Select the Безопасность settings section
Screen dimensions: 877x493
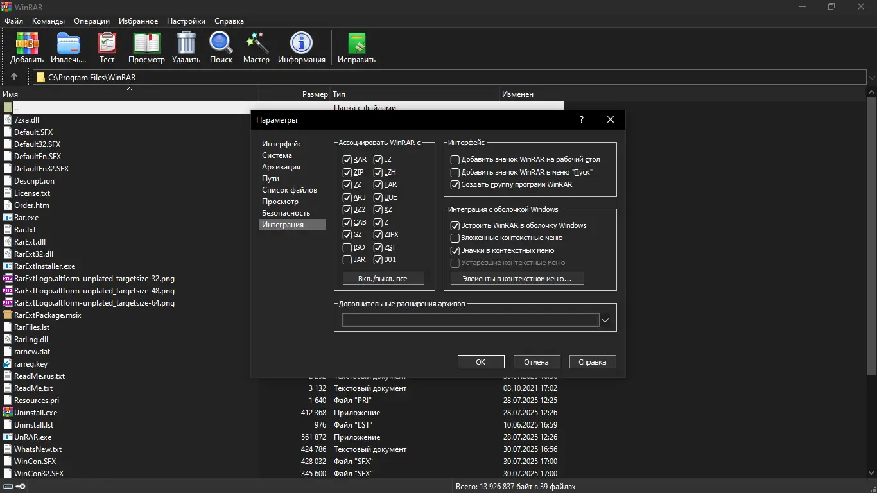pyautogui.click(x=286, y=213)
